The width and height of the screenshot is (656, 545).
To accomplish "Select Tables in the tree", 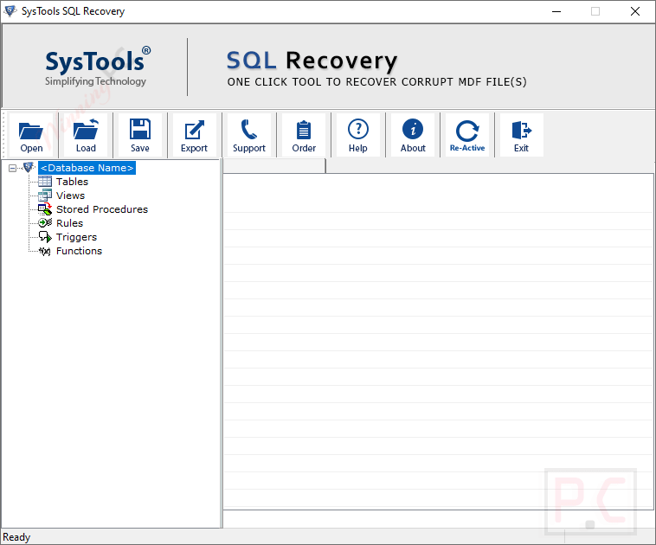I will point(73,182).
